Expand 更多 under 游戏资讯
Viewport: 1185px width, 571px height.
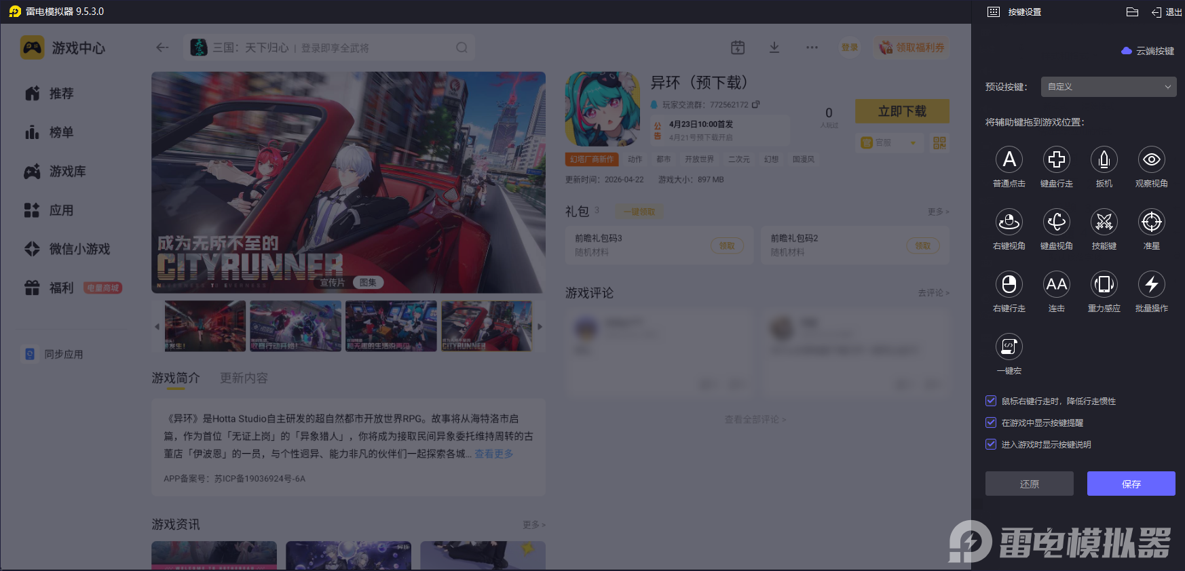click(533, 525)
